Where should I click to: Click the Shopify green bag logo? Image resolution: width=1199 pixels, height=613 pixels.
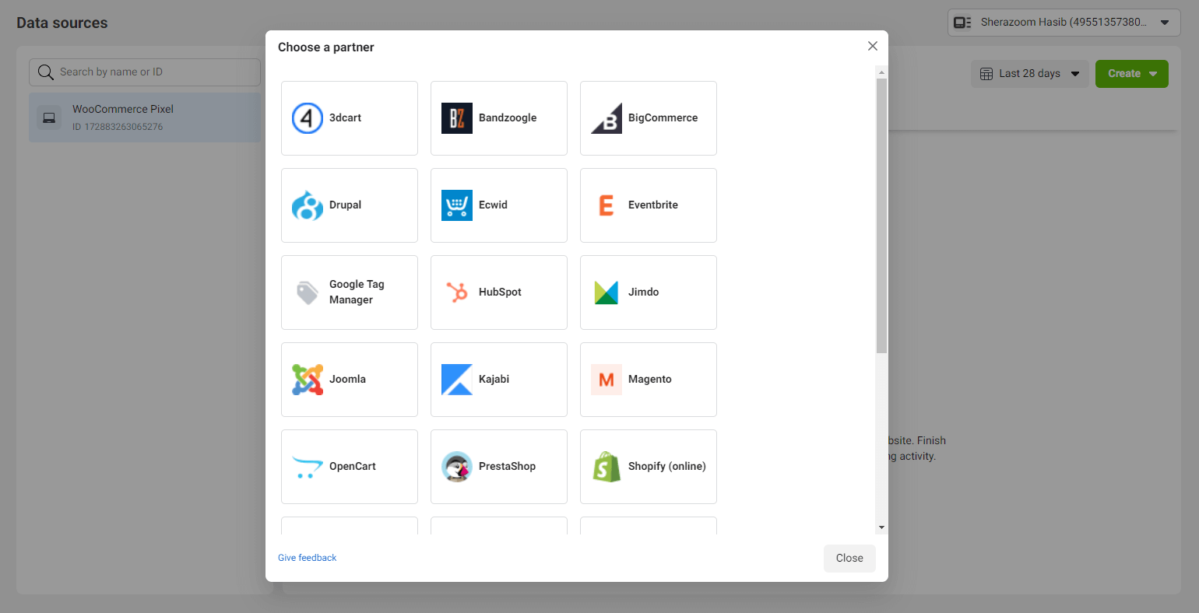click(x=607, y=467)
